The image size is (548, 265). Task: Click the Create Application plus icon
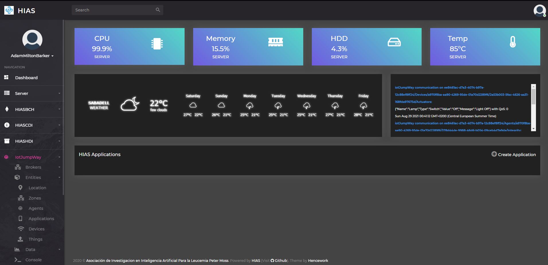(x=494, y=154)
